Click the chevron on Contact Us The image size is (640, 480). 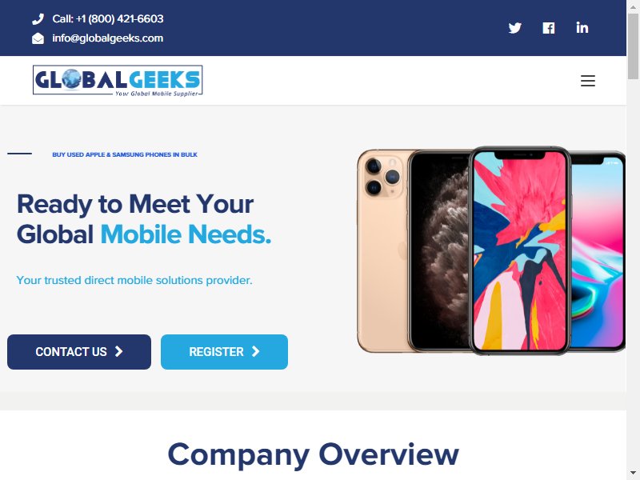pyautogui.click(x=118, y=351)
